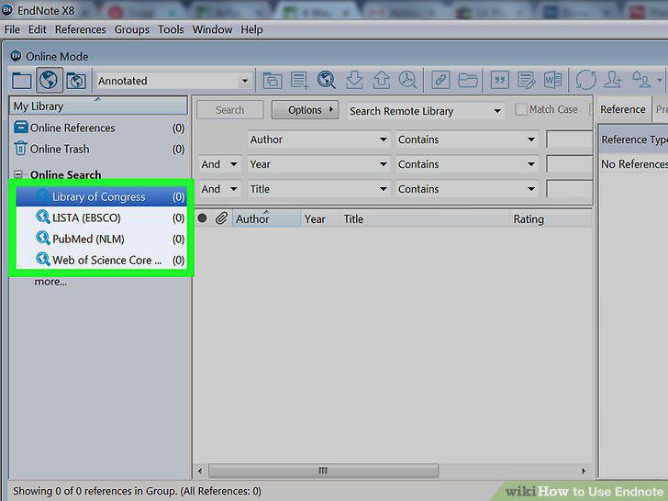Click the Online Search magnifier-globe toolbar icon
Screen dimensions: 668x501
pos(327,80)
